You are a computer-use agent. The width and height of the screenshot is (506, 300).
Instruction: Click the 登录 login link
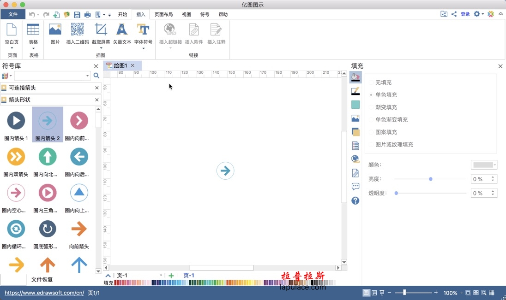pyautogui.click(x=465, y=14)
